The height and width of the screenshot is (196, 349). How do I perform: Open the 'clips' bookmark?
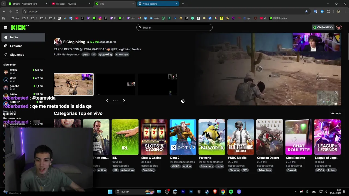tap(131, 18)
